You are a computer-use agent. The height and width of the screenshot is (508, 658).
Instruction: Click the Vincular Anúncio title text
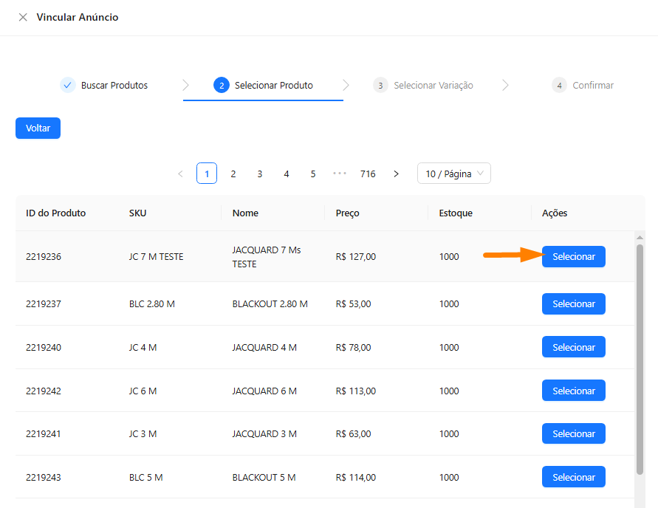tap(78, 17)
